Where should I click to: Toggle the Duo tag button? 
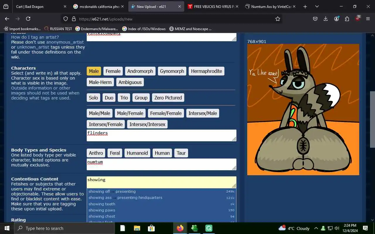109,98
